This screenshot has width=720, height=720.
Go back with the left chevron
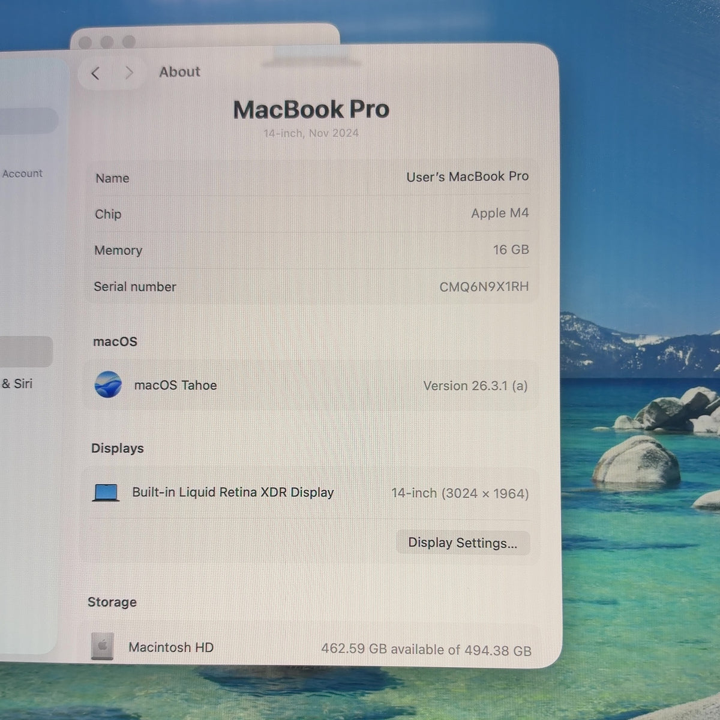[x=95, y=73]
